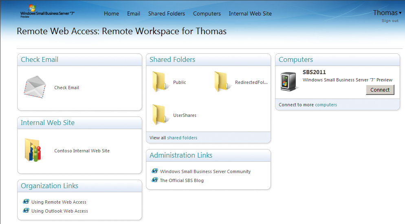Open the Contoso Internal Web Site link
Screen dimensions: 405x224
(x=82, y=151)
